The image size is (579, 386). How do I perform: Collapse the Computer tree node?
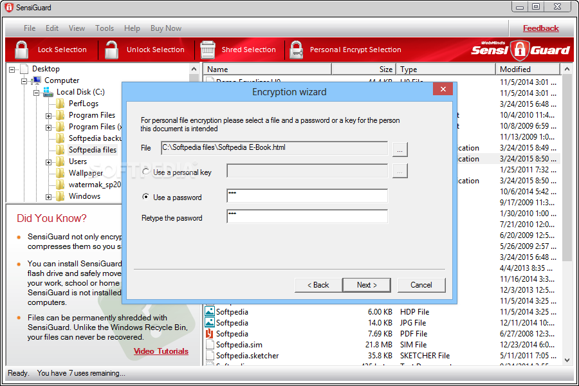coord(24,80)
